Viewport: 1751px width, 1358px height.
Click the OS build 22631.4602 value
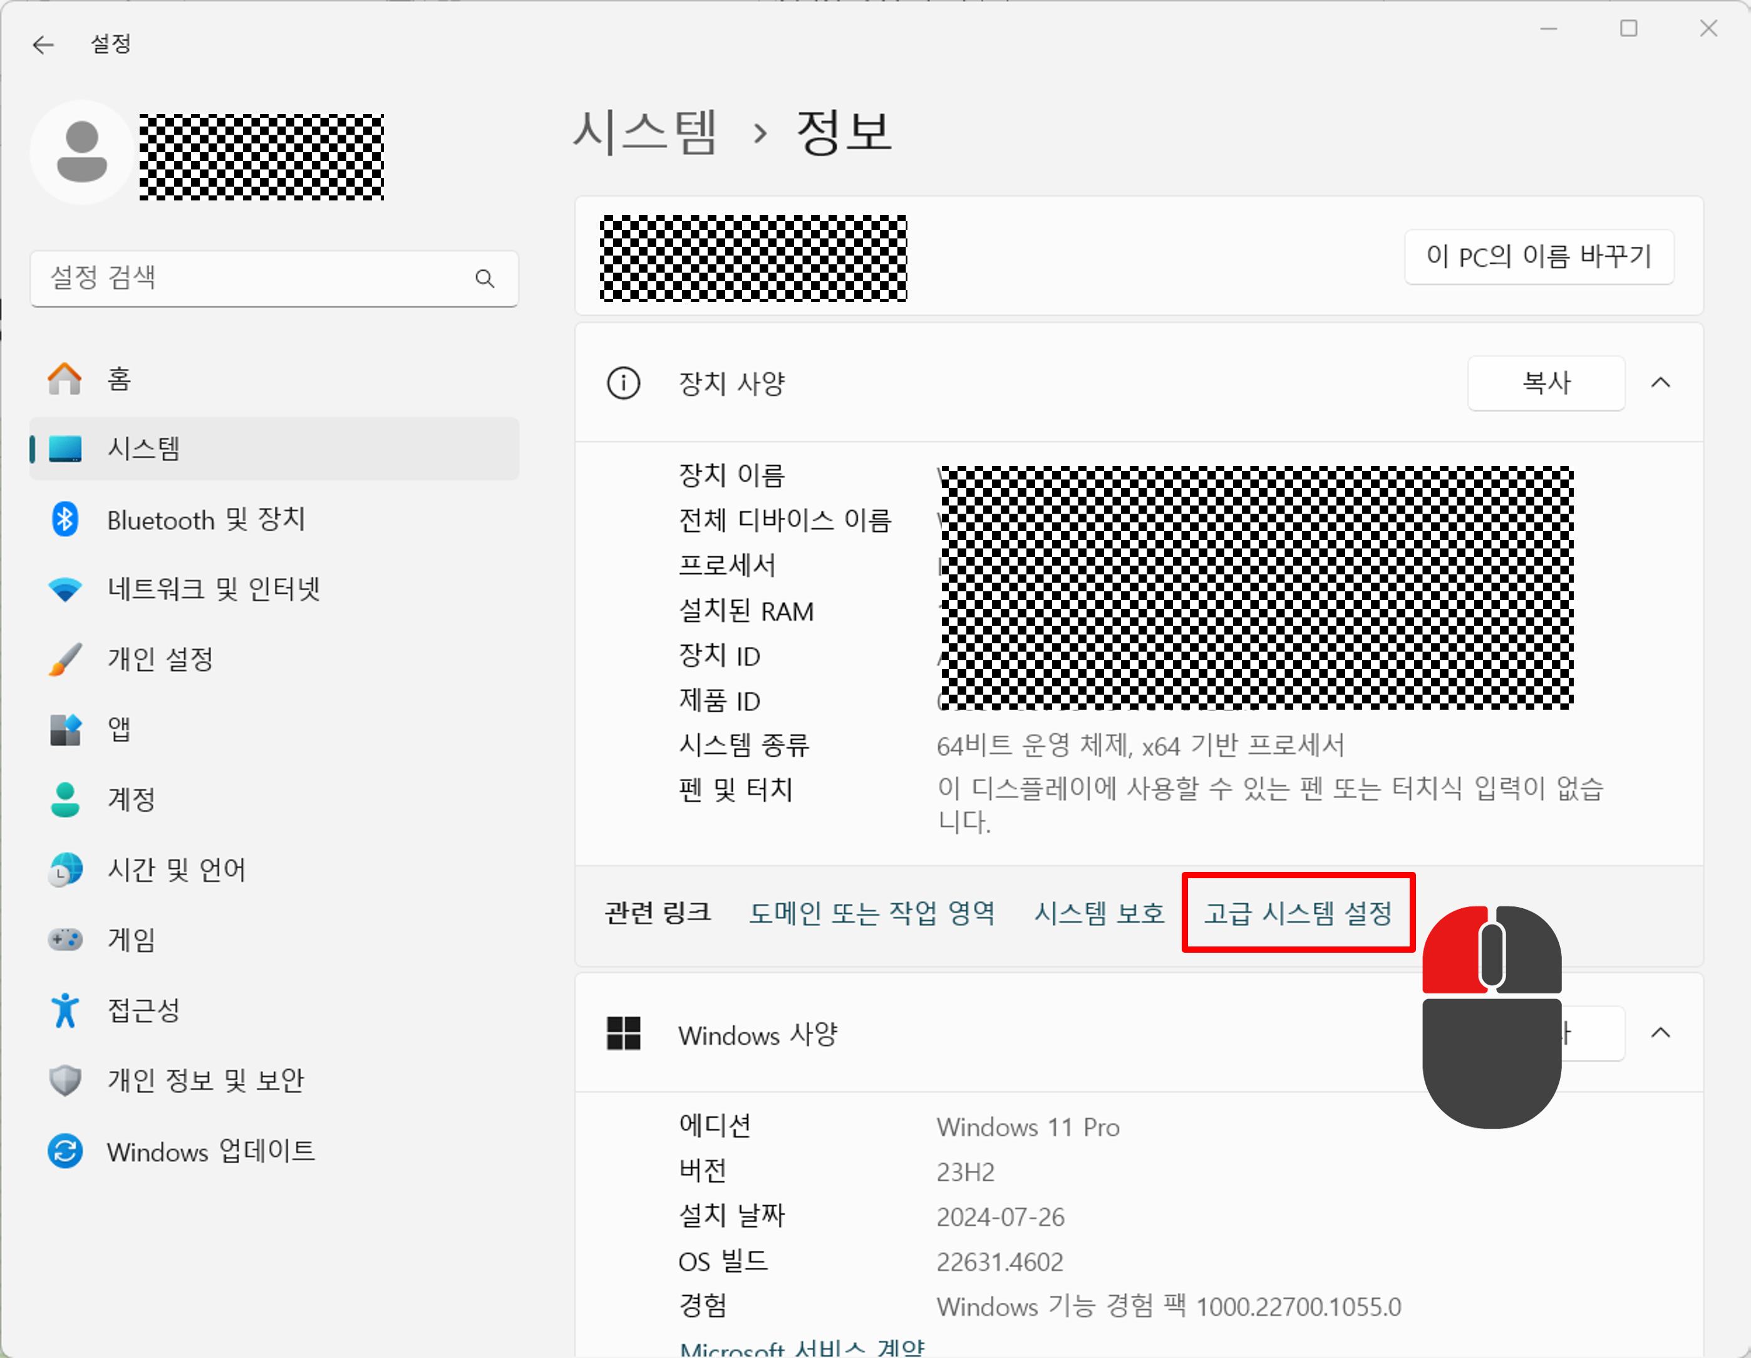pyautogui.click(x=999, y=1262)
